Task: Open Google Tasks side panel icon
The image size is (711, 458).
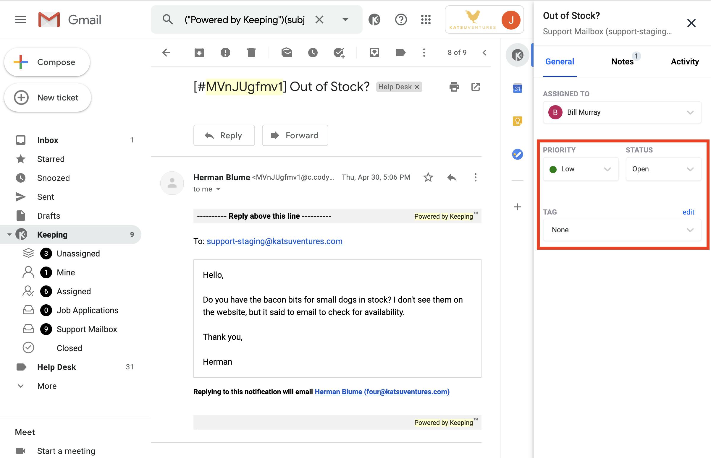Action: point(518,154)
